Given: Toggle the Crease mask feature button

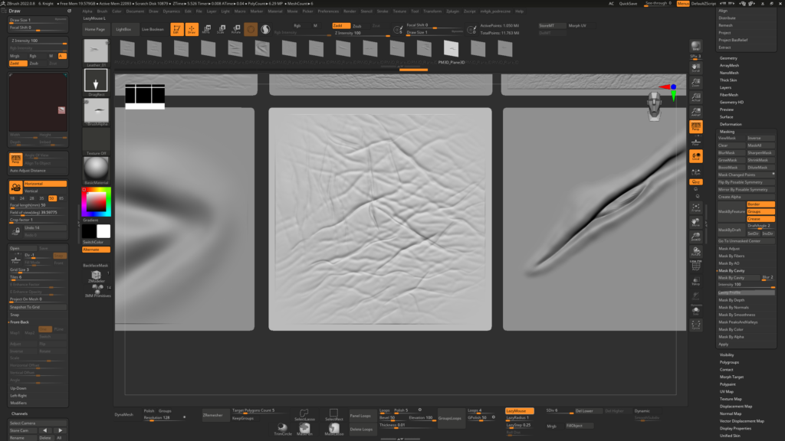Looking at the screenshot, I should pos(760,219).
